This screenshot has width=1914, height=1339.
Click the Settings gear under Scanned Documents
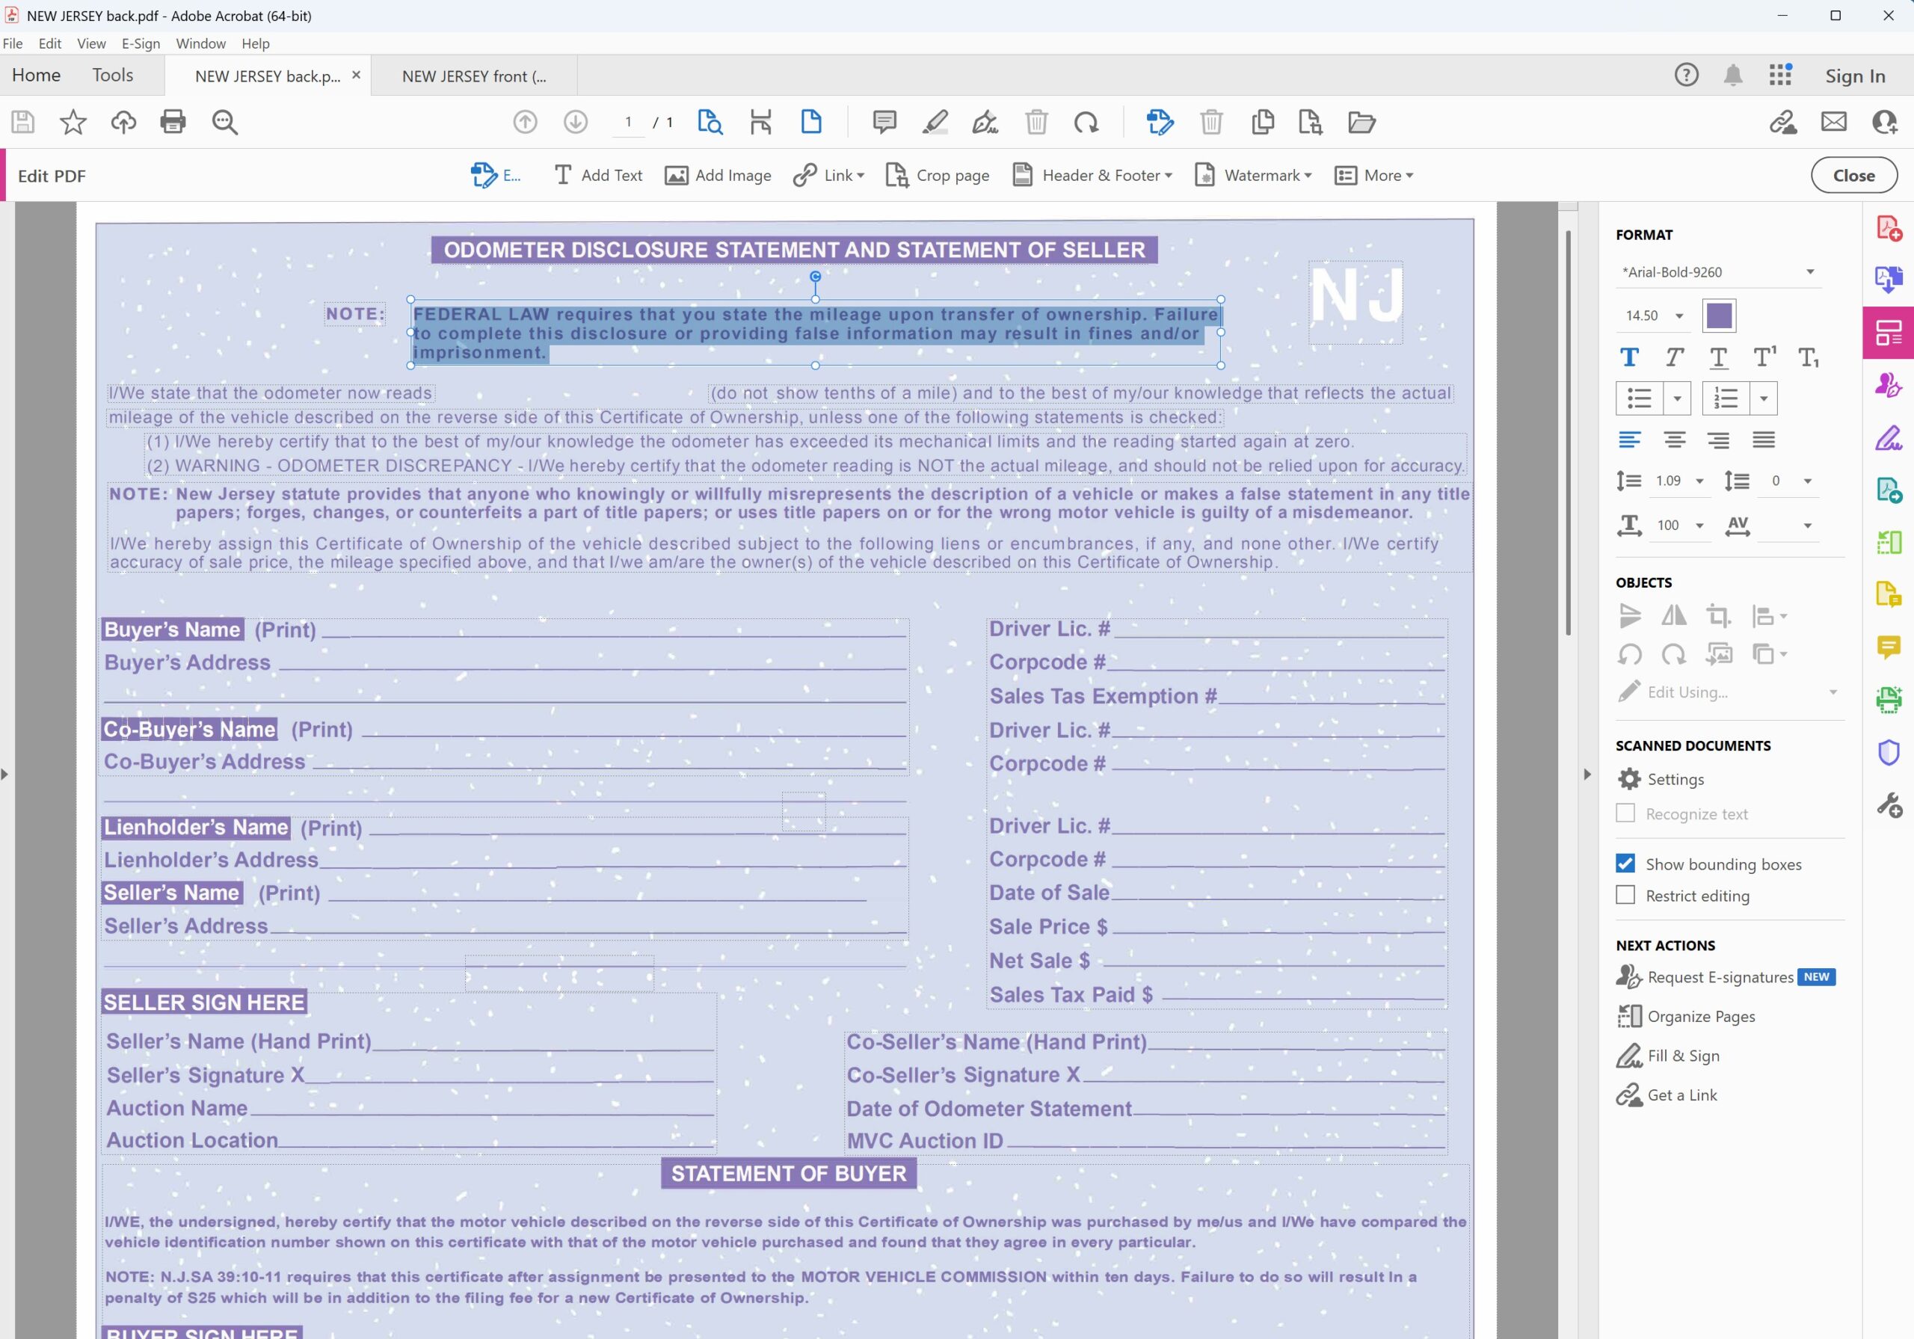click(1630, 779)
